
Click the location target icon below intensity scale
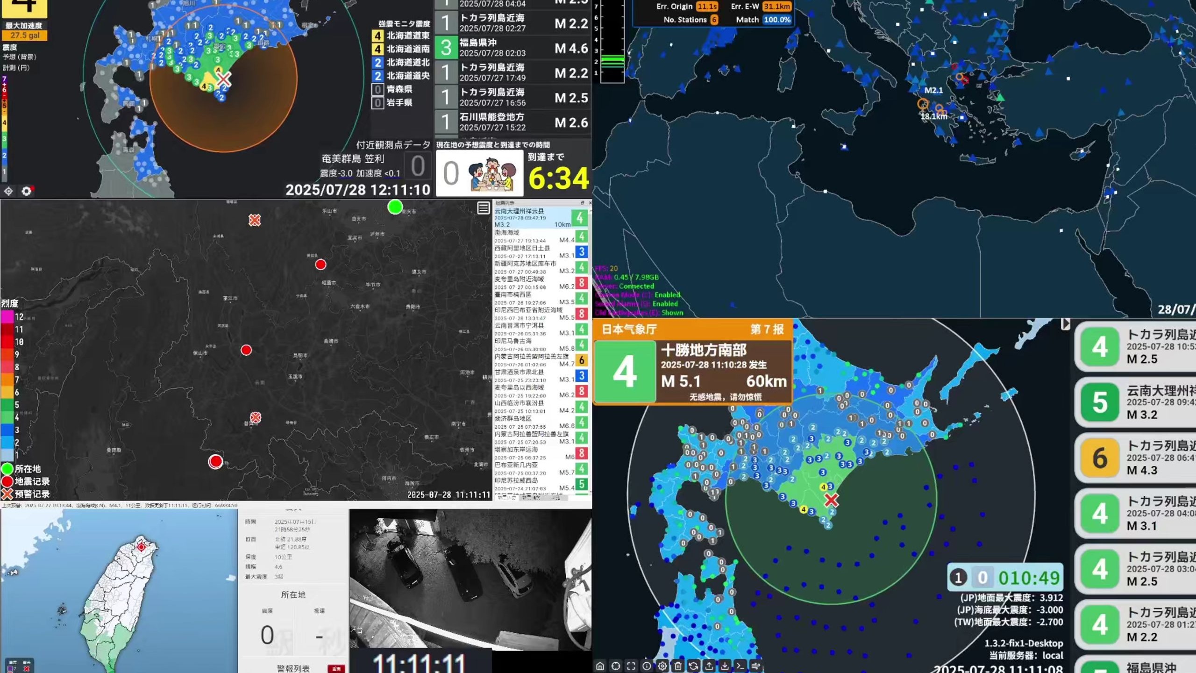tap(8, 191)
